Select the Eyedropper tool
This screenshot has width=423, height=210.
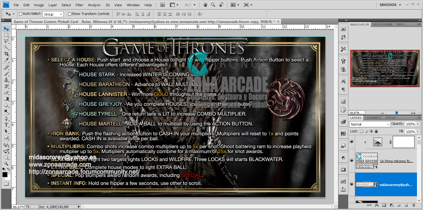coord(6,60)
